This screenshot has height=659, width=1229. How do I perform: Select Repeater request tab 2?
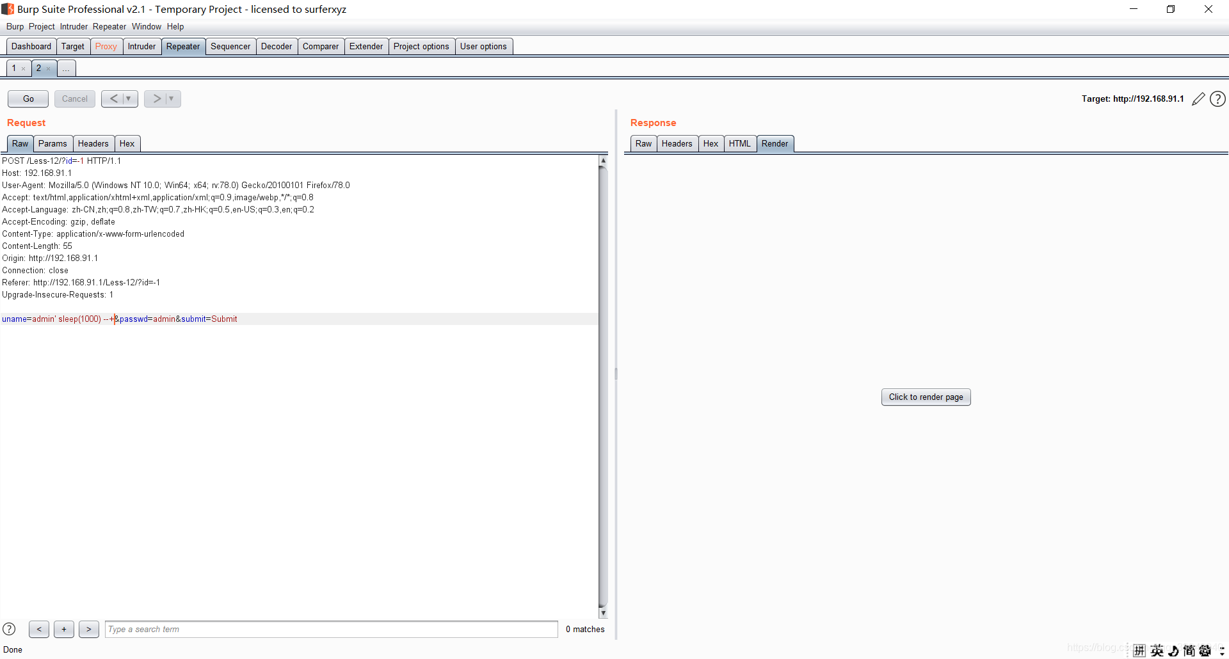(38, 68)
